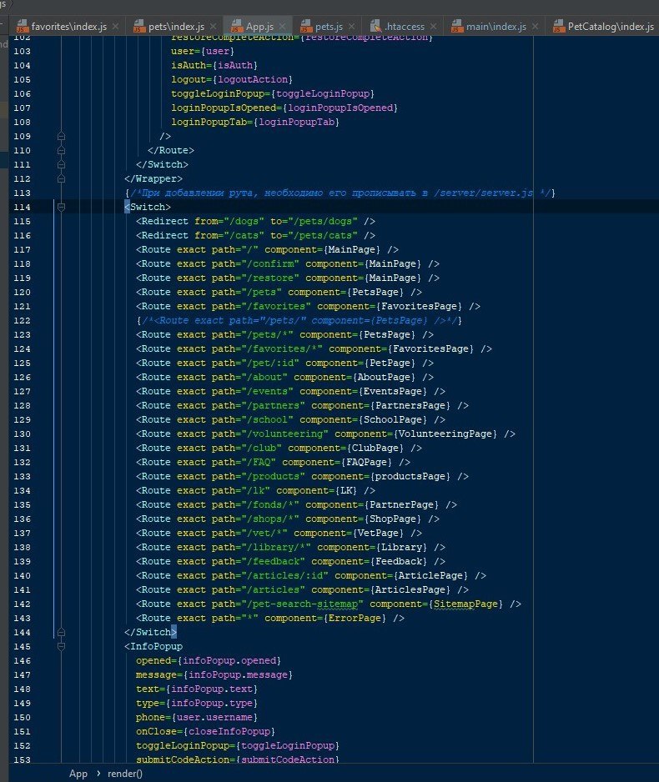659x782 pixels.
Task: Click "/pets/cats" redirect target text
Action: point(323,235)
